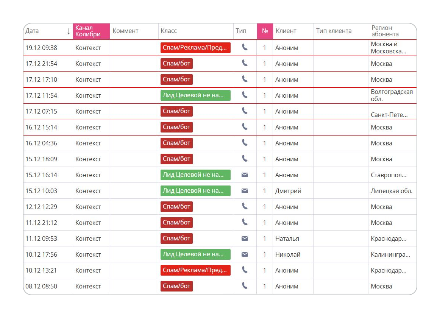Select the Тип клиента column header
Viewport: 440px width, 318px height.
pos(334,31)
